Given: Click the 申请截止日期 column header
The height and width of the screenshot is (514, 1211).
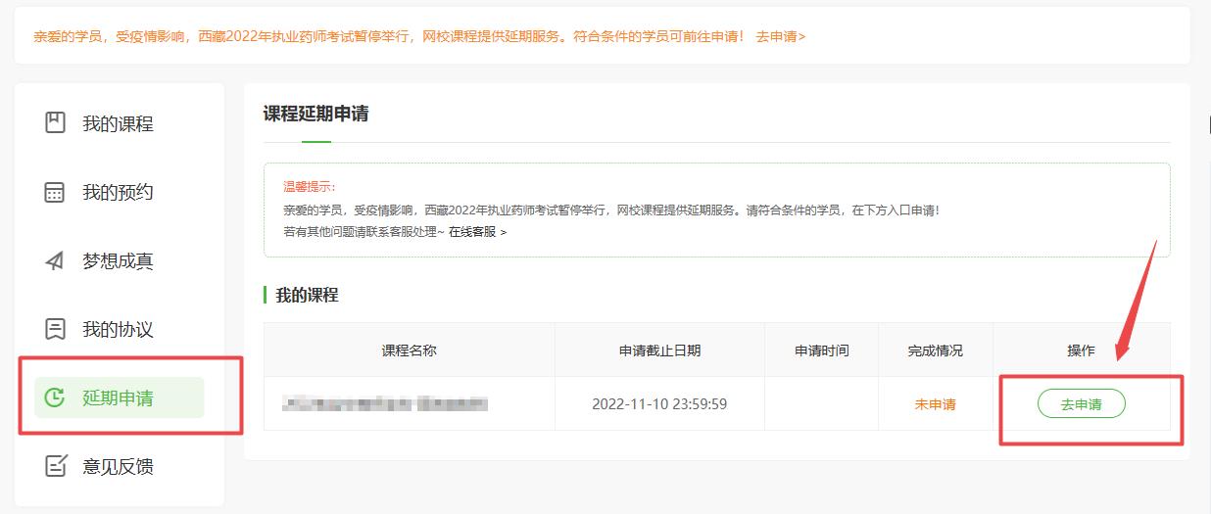Looking at the screenshot, I should point(659,350).
